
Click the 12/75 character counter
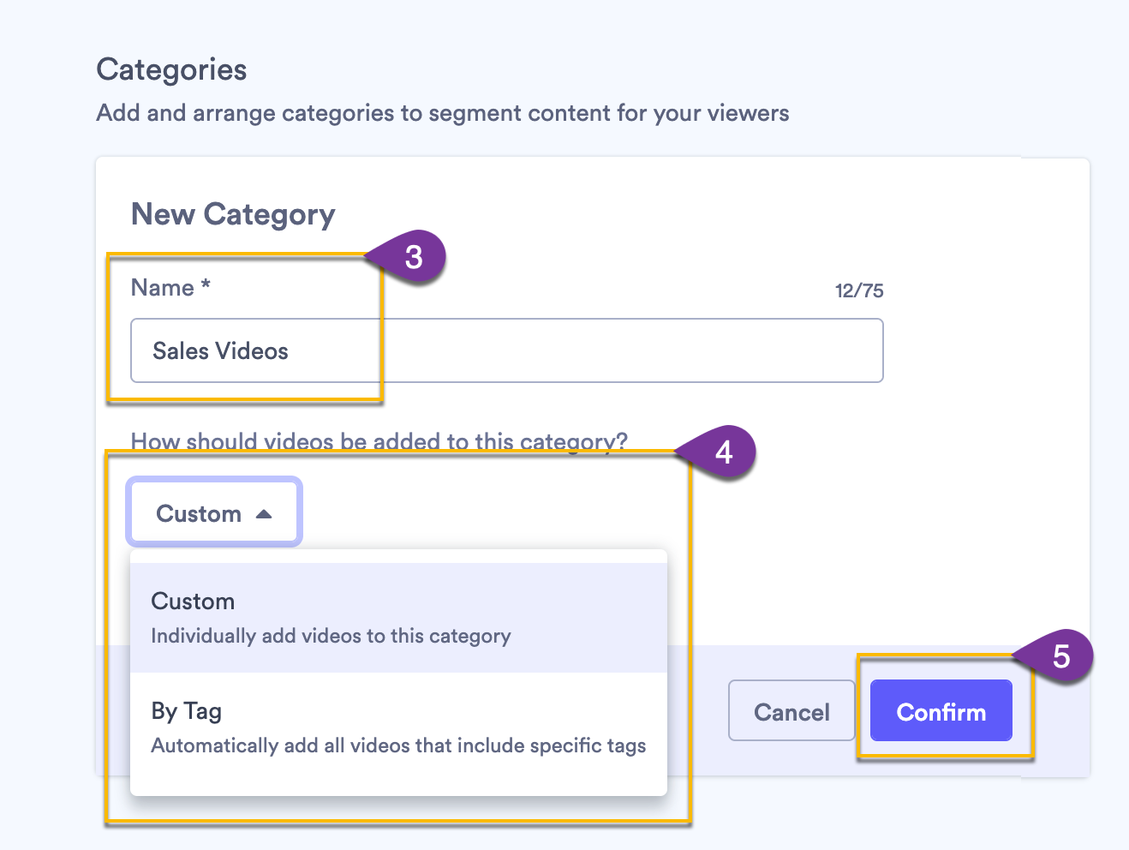pyautogui.click(x=859, y=290)
